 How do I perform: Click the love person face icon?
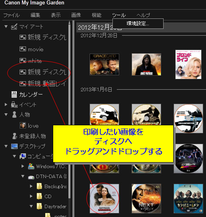(23, 125)
